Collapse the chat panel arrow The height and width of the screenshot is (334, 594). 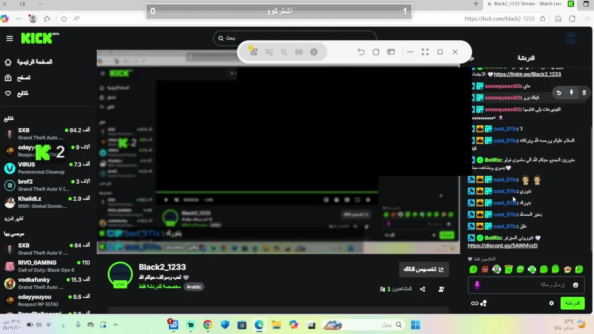click(x=471, y=58)
